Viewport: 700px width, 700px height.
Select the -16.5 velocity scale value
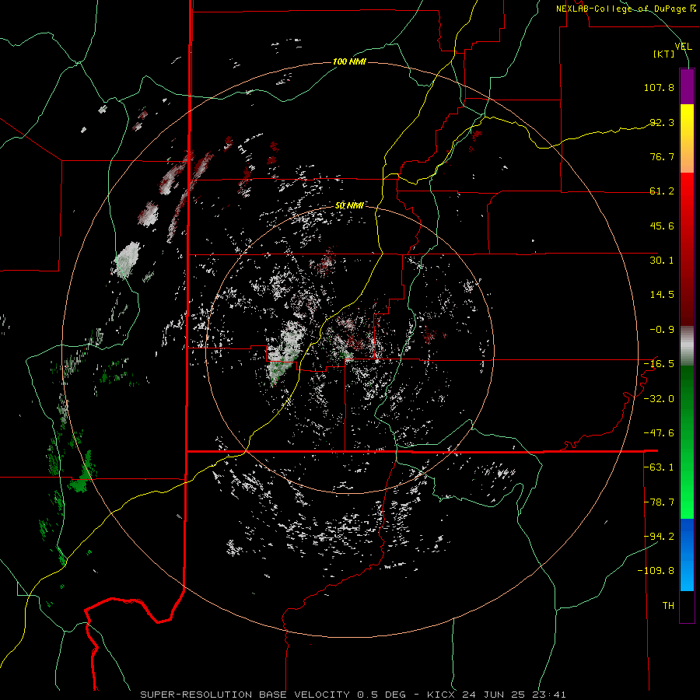point(659,364)
